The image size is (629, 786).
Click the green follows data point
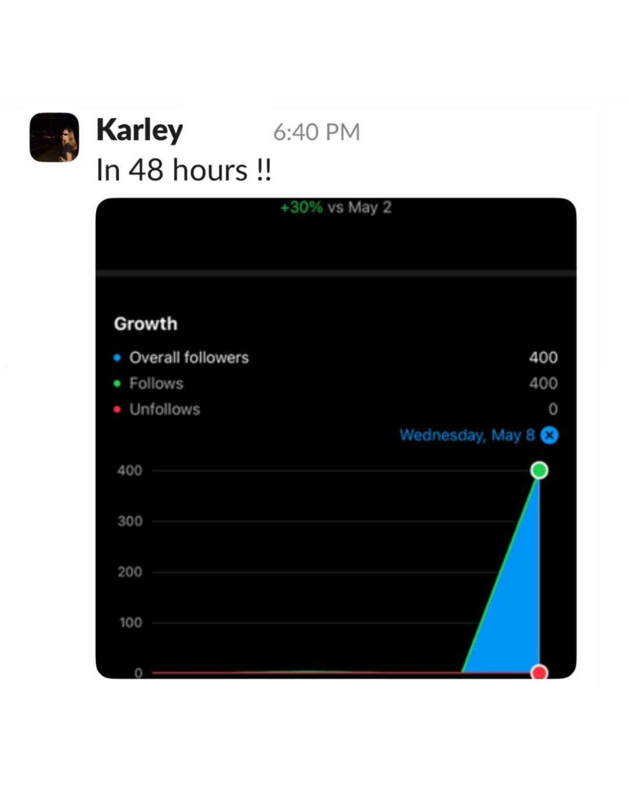pos(539,470)
